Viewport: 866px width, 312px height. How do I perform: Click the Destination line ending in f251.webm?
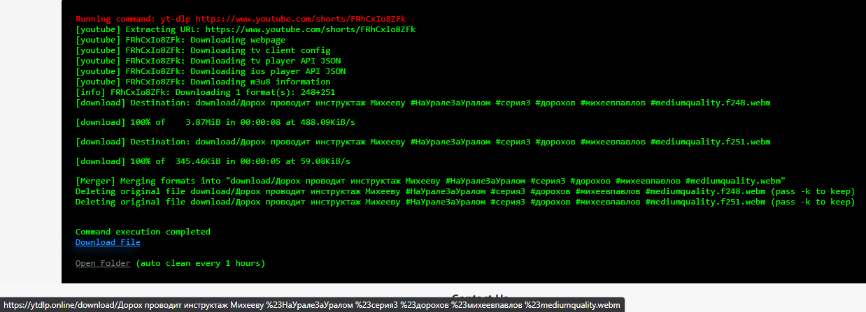point(423,142)
